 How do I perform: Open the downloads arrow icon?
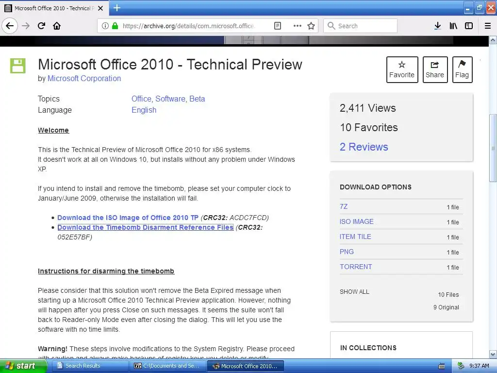point(437,26)
